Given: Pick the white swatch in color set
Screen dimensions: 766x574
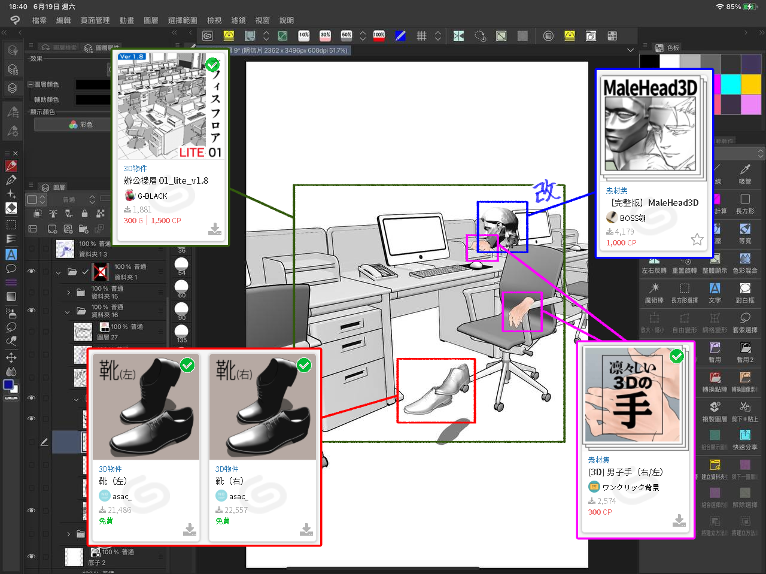Looking at the screenshot, I should 670,61.
